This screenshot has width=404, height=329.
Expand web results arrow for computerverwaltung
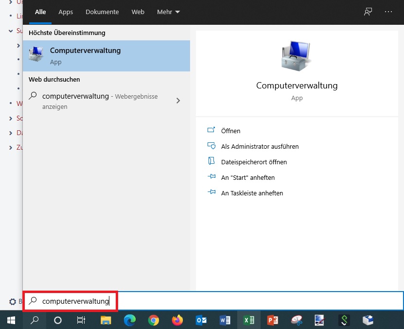178,101
